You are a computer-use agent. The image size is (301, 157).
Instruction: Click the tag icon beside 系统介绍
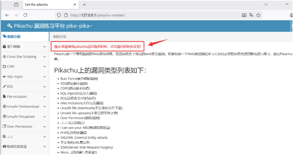tap(5, 36)
